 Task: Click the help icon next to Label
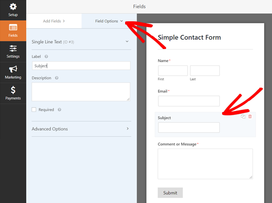coord(46,56)
